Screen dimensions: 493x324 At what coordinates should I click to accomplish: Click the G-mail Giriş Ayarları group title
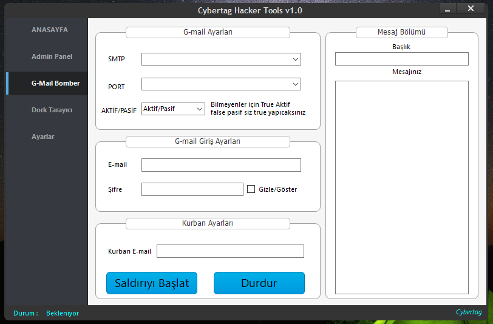208,141
